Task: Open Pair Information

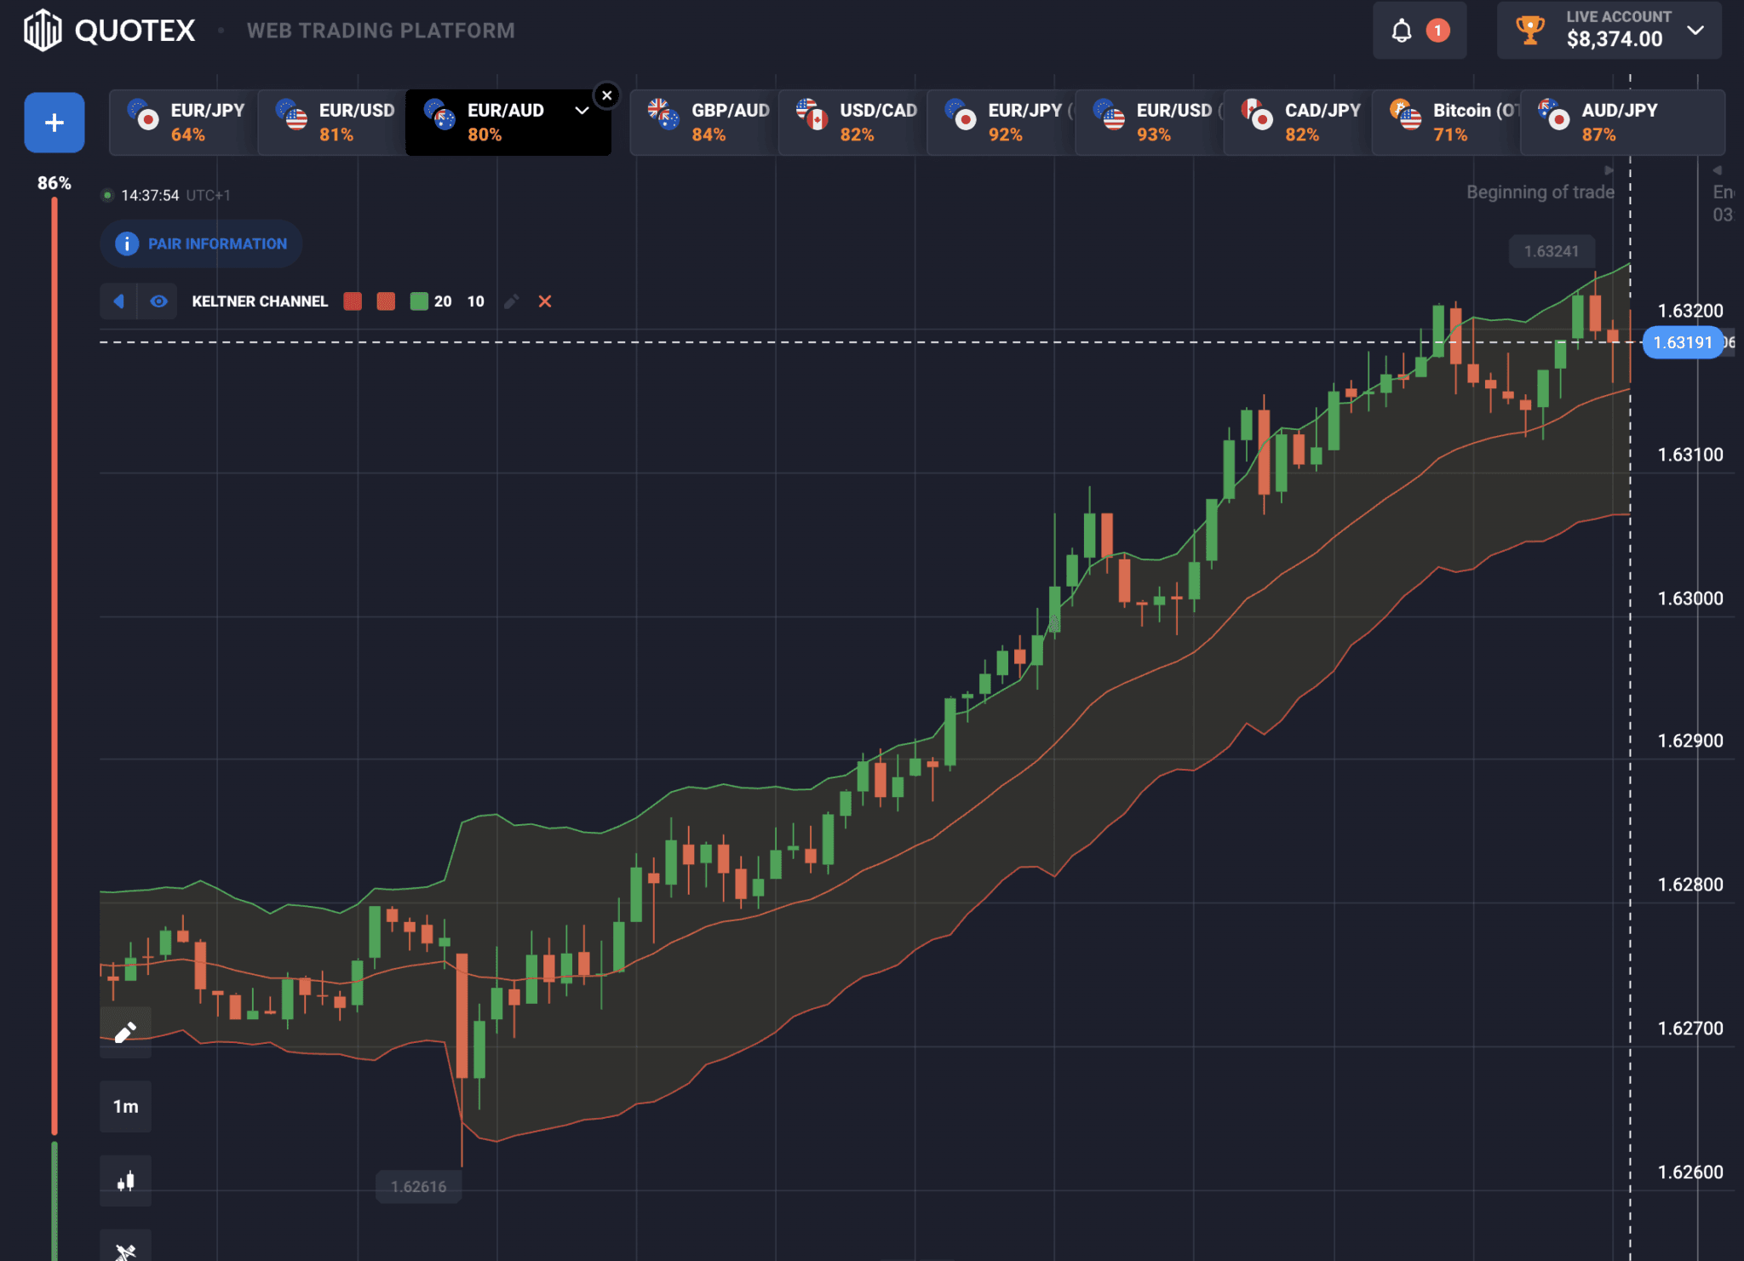Action: point(202,244)
